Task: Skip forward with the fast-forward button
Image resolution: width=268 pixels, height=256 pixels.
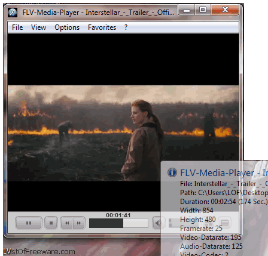Action: pos(79,223)
